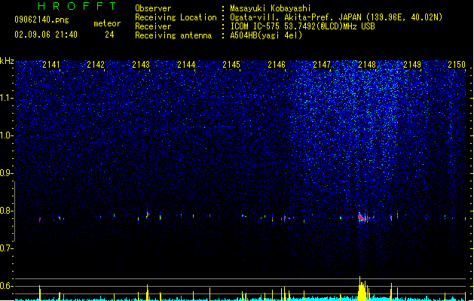Screen dimensions: 474x301
Task: Click time marker 2146
Action: coord(277,65)
